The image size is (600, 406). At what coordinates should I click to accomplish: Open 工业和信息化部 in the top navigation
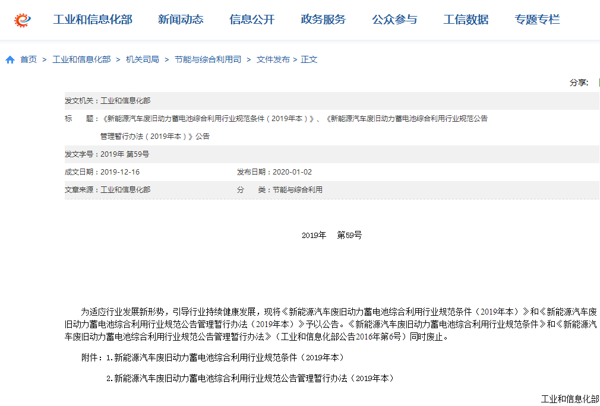tap(93, 20)
